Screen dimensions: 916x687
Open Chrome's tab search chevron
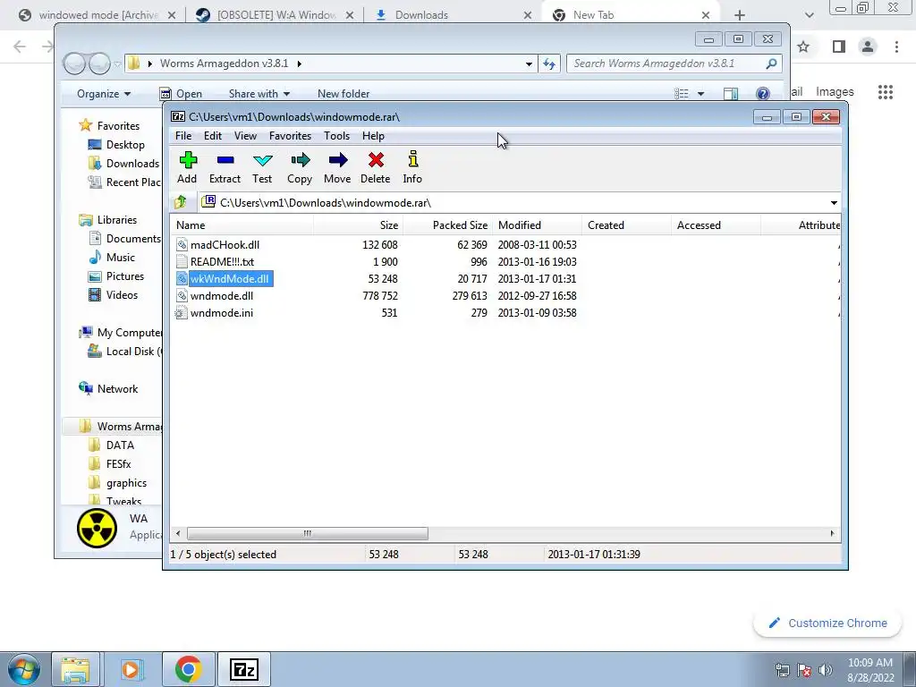(x=809, y=15)
